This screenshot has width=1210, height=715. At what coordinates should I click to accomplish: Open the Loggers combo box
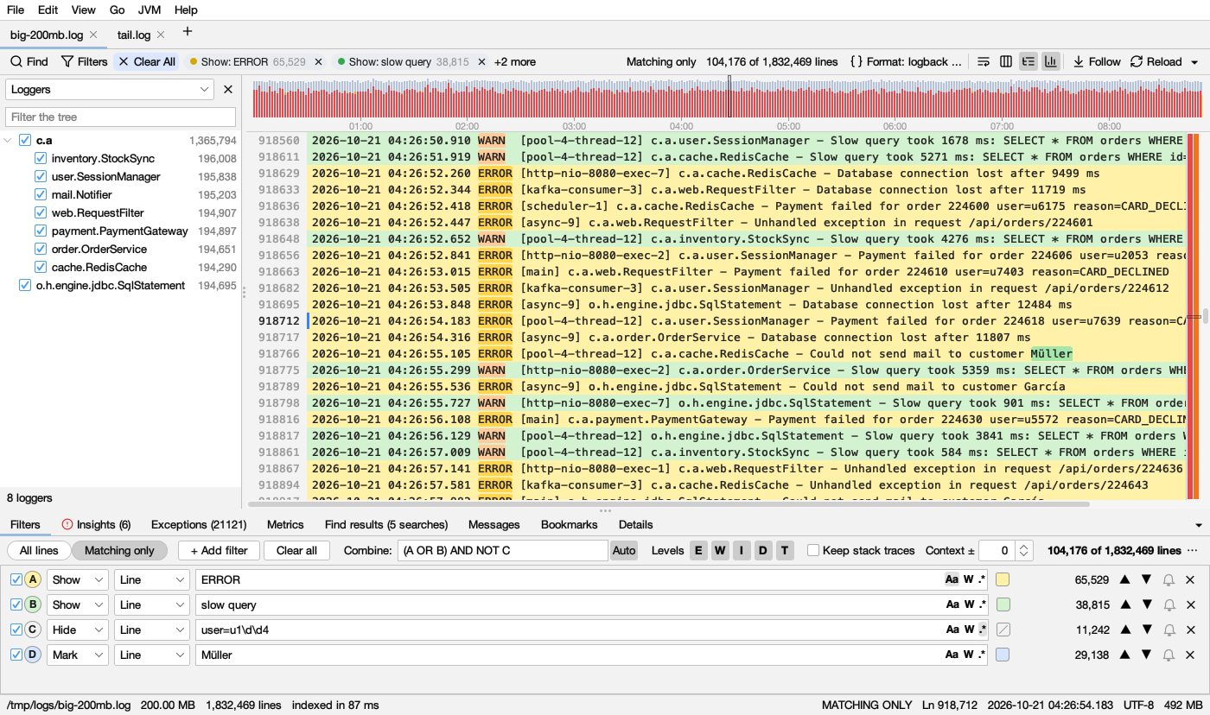[110, 89]
